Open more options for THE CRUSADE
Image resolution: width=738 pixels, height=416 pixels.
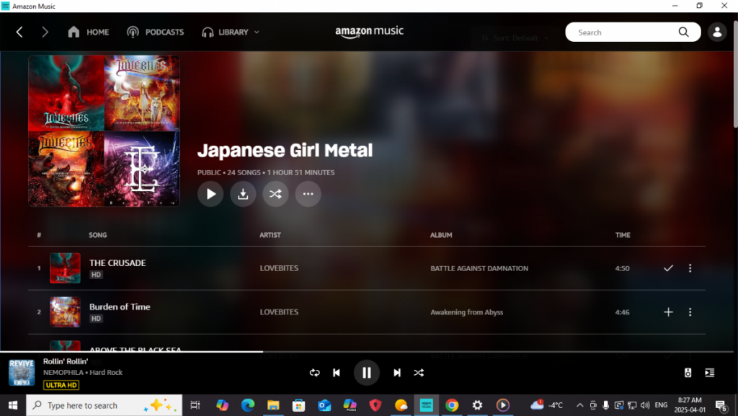coord(690,267)
